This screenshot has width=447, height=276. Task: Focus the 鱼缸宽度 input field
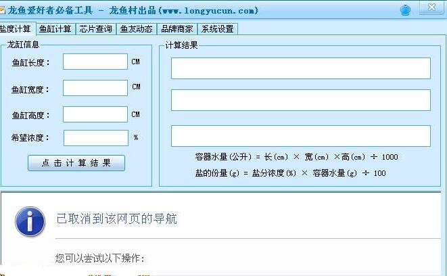tap(95, 88)
